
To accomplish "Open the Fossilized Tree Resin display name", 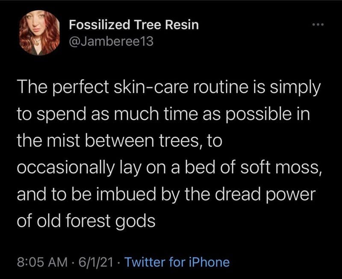I will 134,25.
